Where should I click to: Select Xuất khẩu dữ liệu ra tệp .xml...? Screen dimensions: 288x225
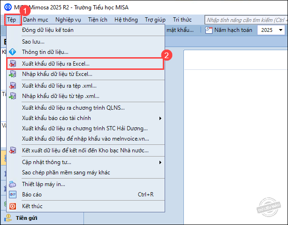85,86
